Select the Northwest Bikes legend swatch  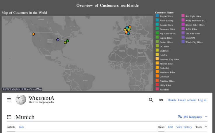click(157, 72)
